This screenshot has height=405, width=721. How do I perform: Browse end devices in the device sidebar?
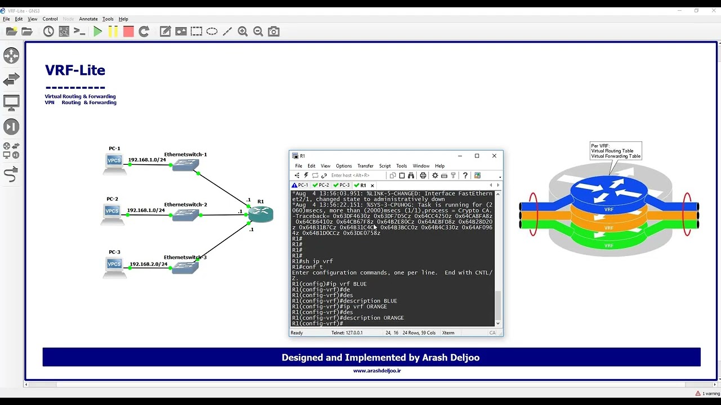(x=11, y=103)
